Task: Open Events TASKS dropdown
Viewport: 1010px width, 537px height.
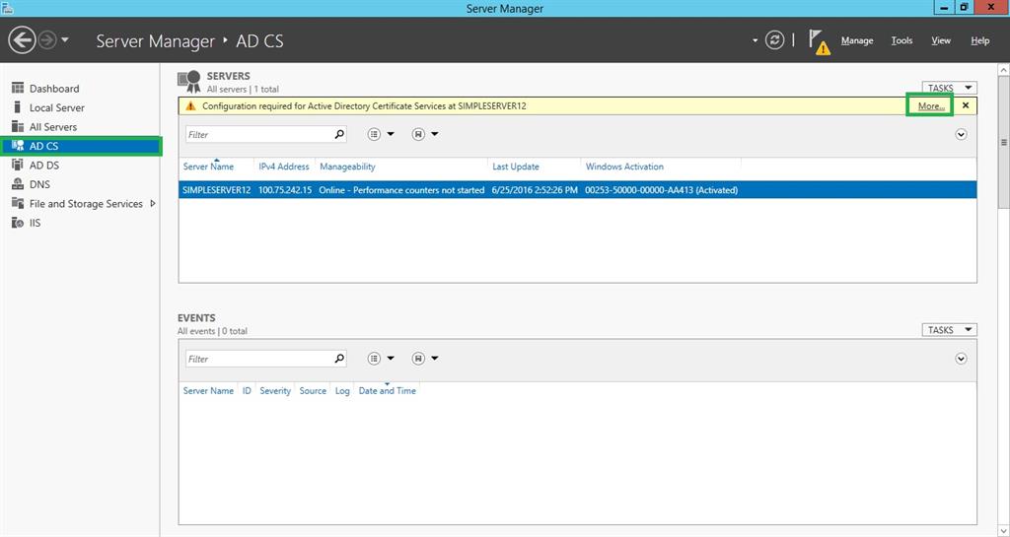Action: pos(950,330)
